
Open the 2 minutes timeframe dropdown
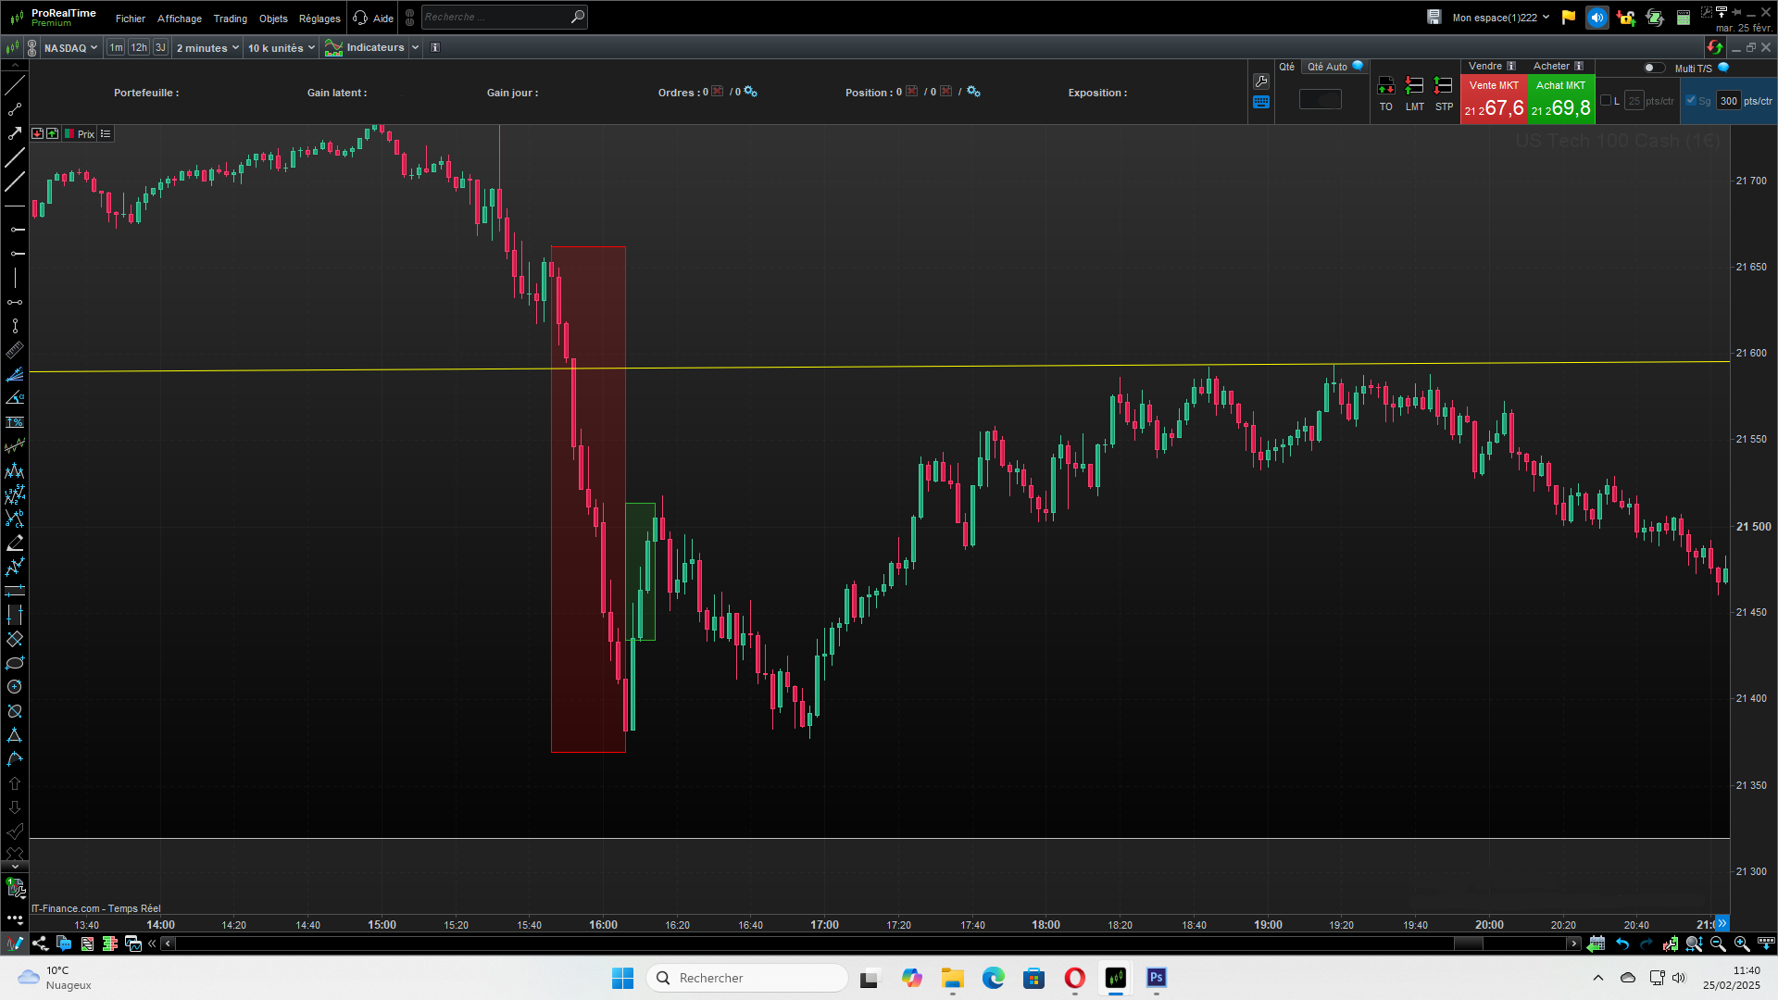pyautogui.click(x=207, y=48)
